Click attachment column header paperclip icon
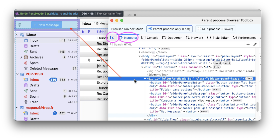Image resolution: width=275 pixels, height=139 pixels. (89, 32)
